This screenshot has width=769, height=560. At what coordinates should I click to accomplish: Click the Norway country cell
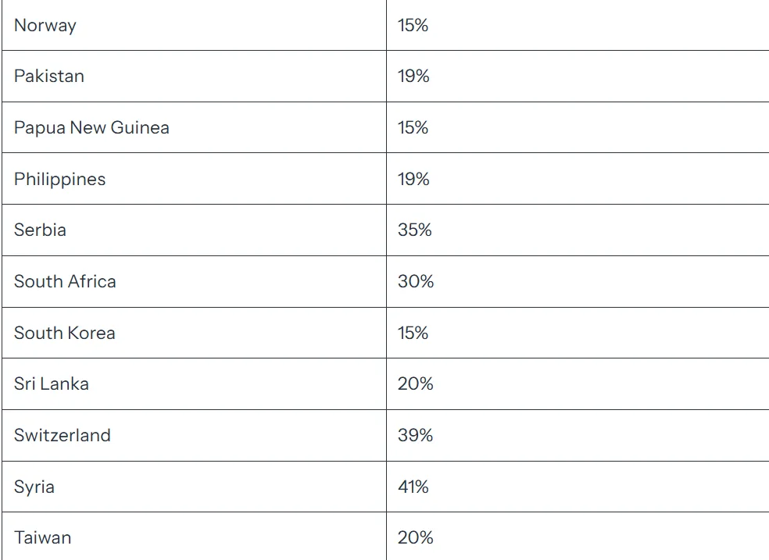45,25
